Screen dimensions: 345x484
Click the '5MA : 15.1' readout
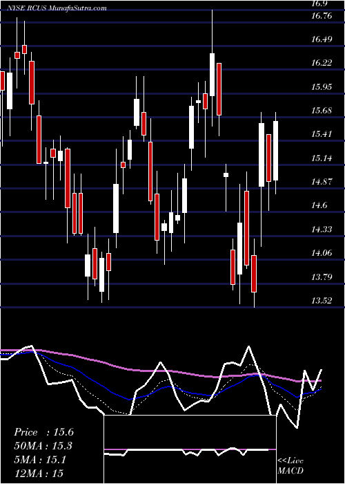click(39, 460)
